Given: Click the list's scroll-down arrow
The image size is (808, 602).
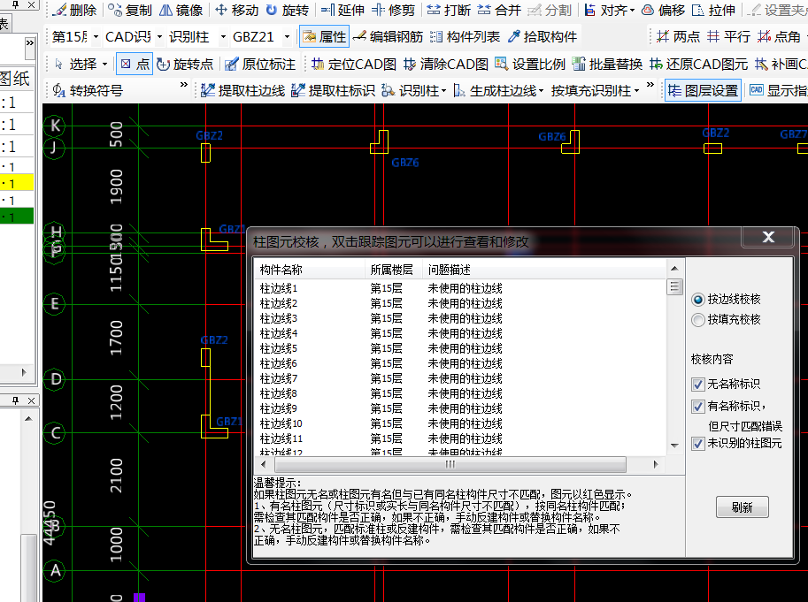Looking at the screenshot, I should click(x=674, y=446).
